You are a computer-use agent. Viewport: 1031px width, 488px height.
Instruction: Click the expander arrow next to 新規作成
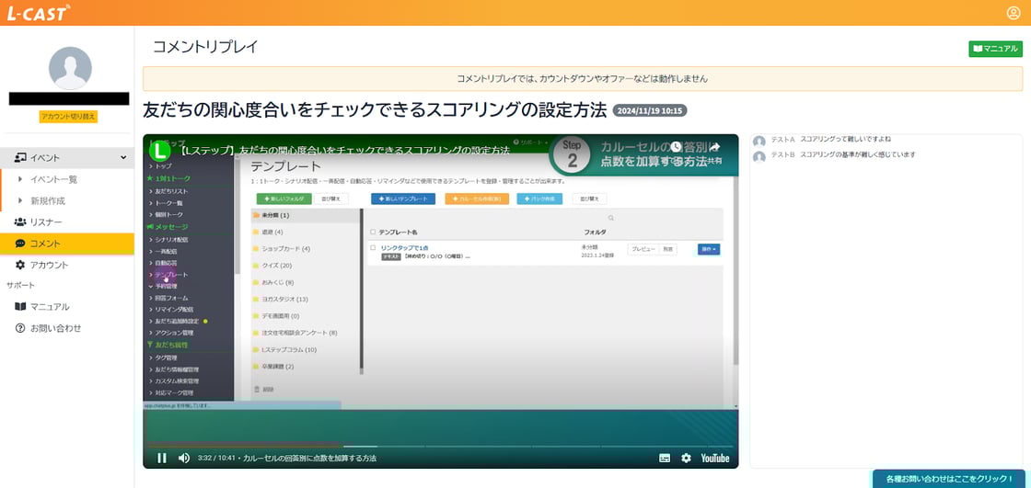click(20, 201)
